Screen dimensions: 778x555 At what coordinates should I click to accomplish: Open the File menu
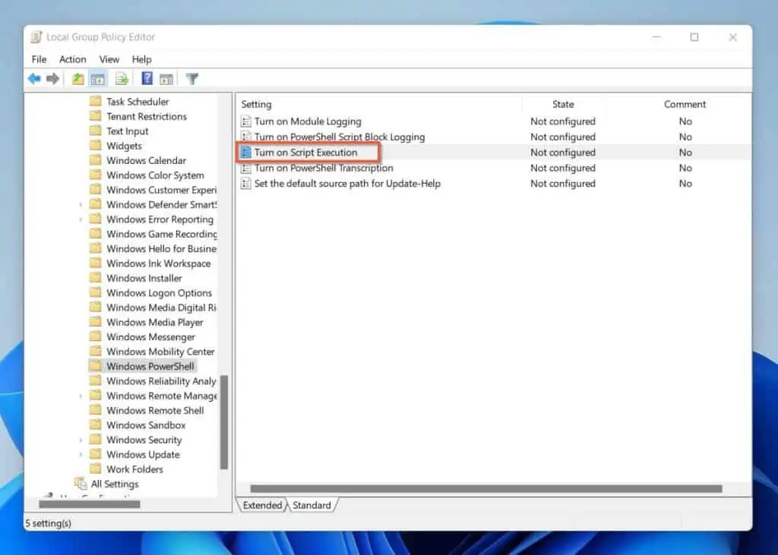pyautogui.click(x=39, y=59)
